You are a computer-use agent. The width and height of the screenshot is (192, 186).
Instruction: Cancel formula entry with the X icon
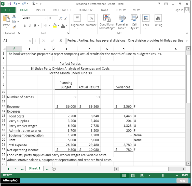click(x=44, y=41)
